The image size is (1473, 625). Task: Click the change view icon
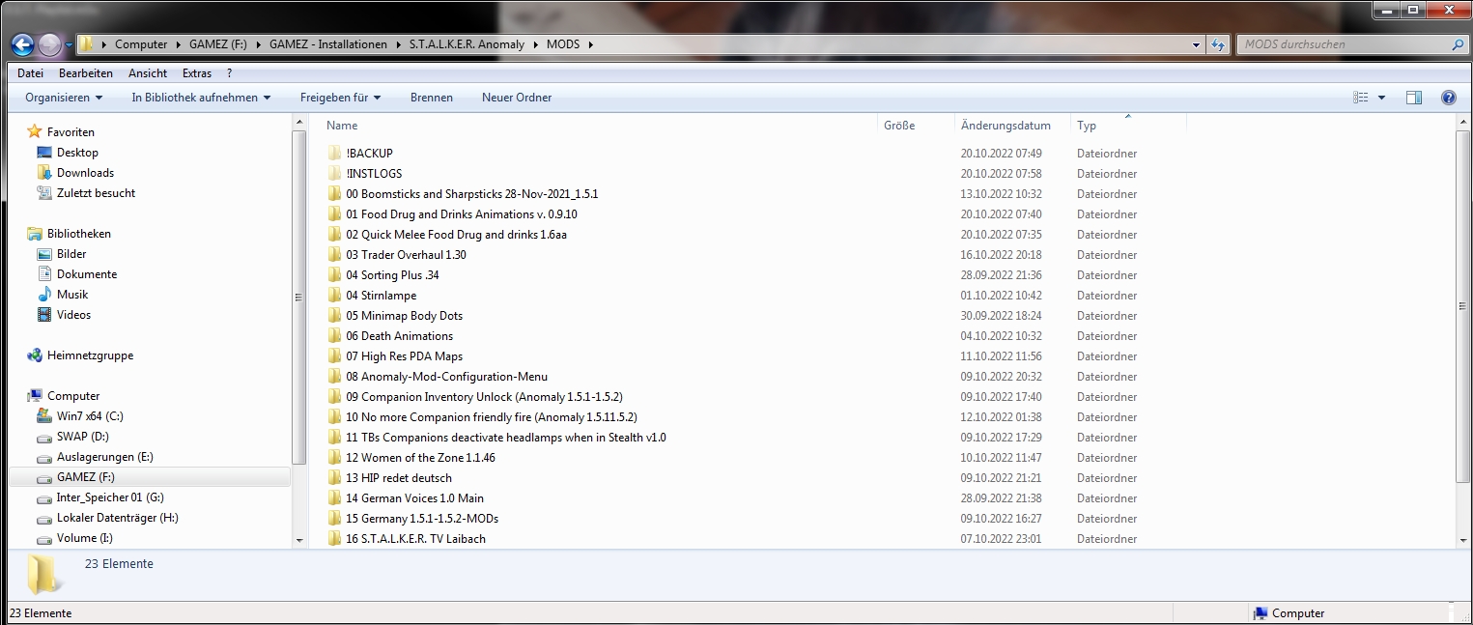click(x=1361, y=98)
